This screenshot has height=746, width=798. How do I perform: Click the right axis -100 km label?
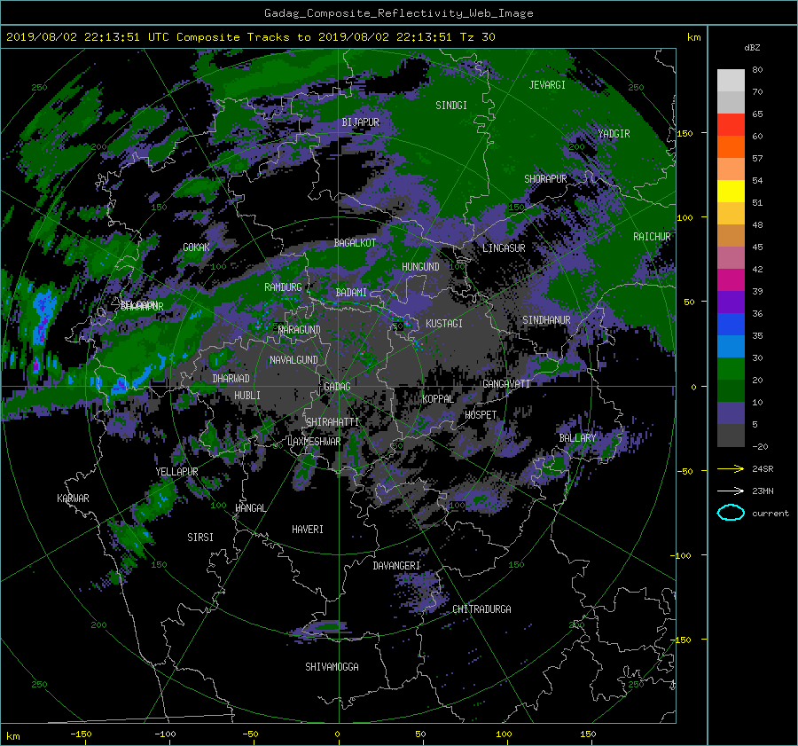[x=683, y=555]
